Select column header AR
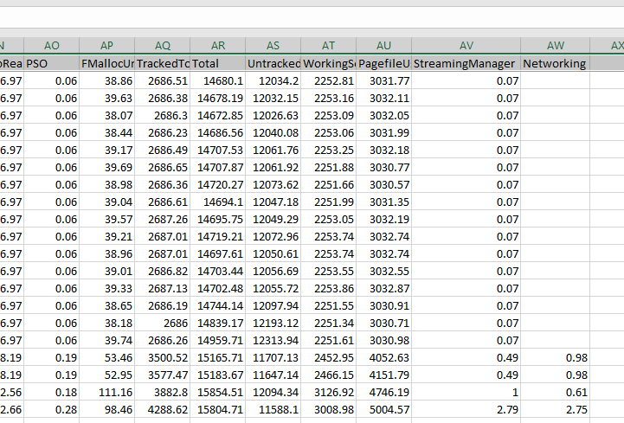This screenshot has width=624, height=423. pyautogui.click(x=218, y=45)
